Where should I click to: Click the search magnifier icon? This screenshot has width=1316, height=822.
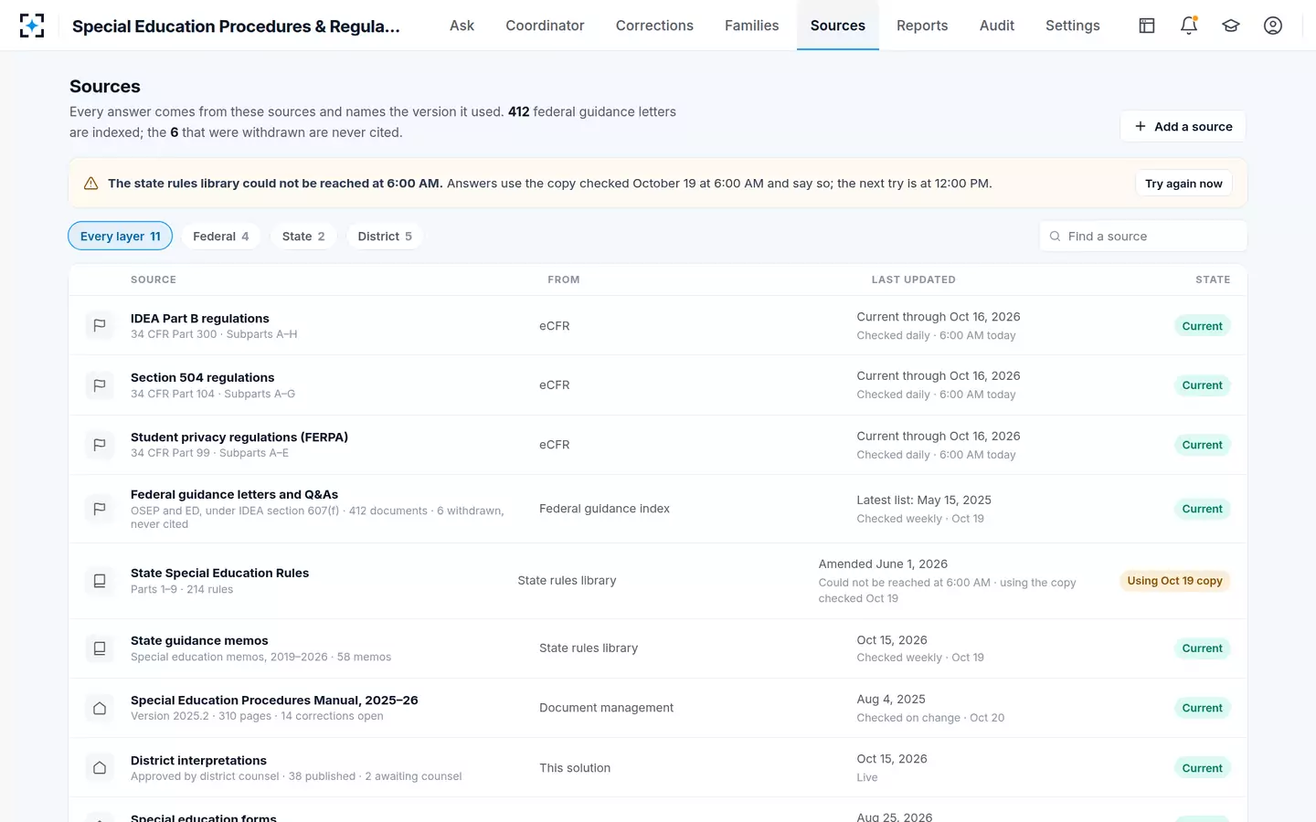click(1055, 237)
